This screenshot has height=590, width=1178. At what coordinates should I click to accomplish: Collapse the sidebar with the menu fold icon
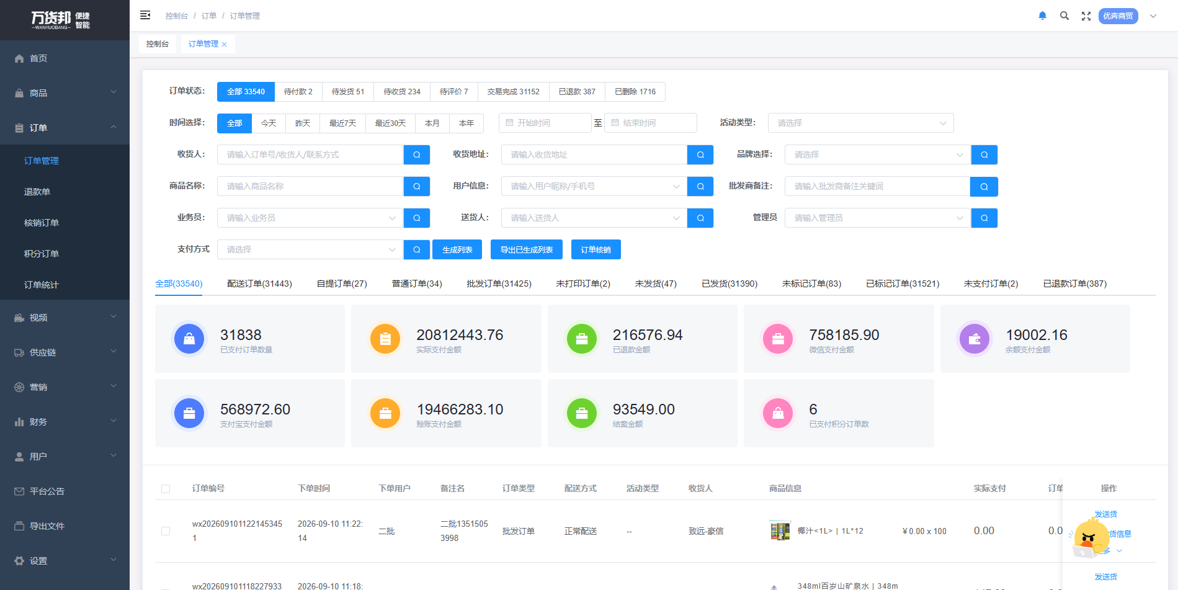(145, 16)
